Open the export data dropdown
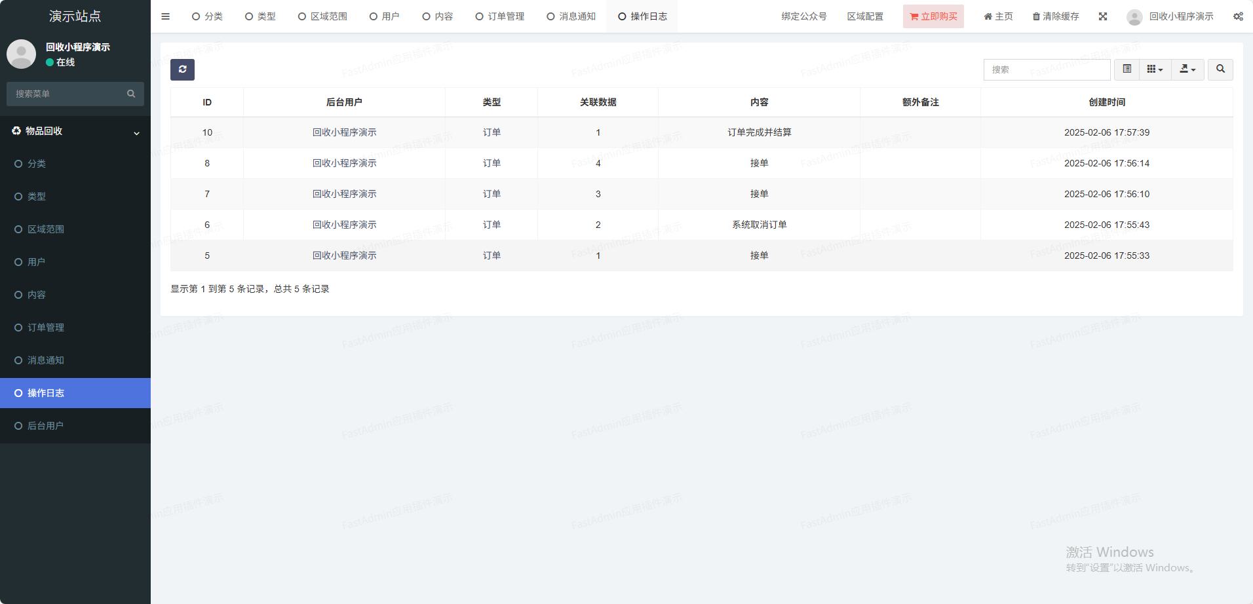 [x=1187, y=69]
